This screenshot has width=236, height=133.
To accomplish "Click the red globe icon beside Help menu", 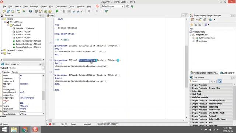I will 97,6.
